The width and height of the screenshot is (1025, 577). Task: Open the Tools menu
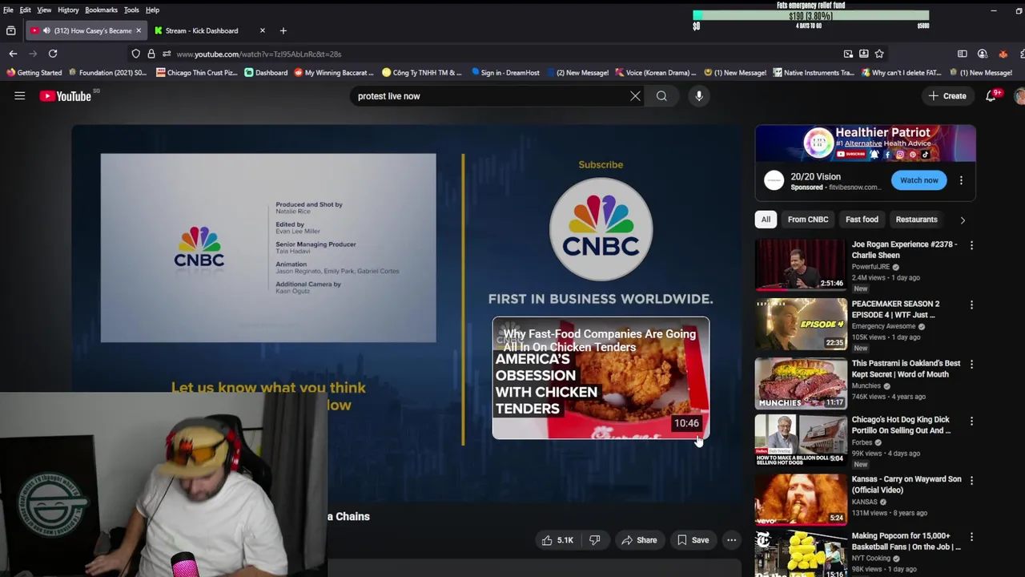(x=131, y=10)
